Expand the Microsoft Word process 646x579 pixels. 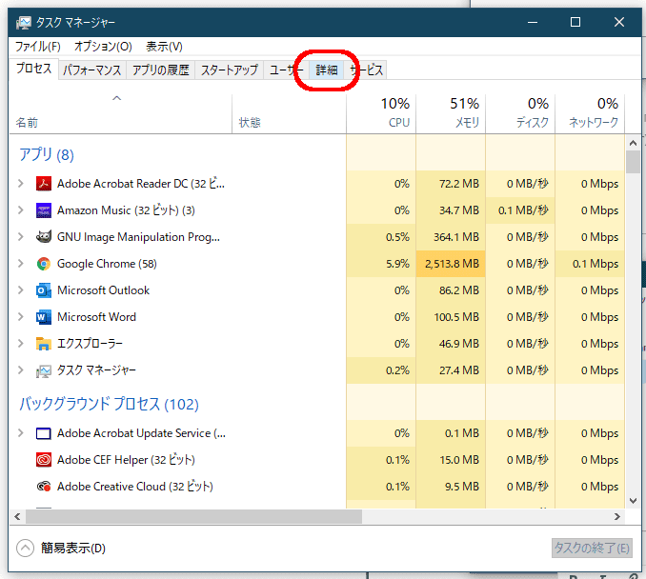pos(21,317)
